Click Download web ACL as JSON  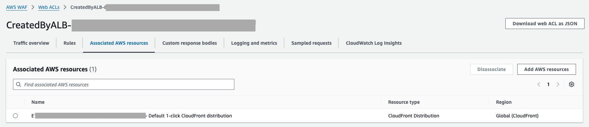pos(545,24)
